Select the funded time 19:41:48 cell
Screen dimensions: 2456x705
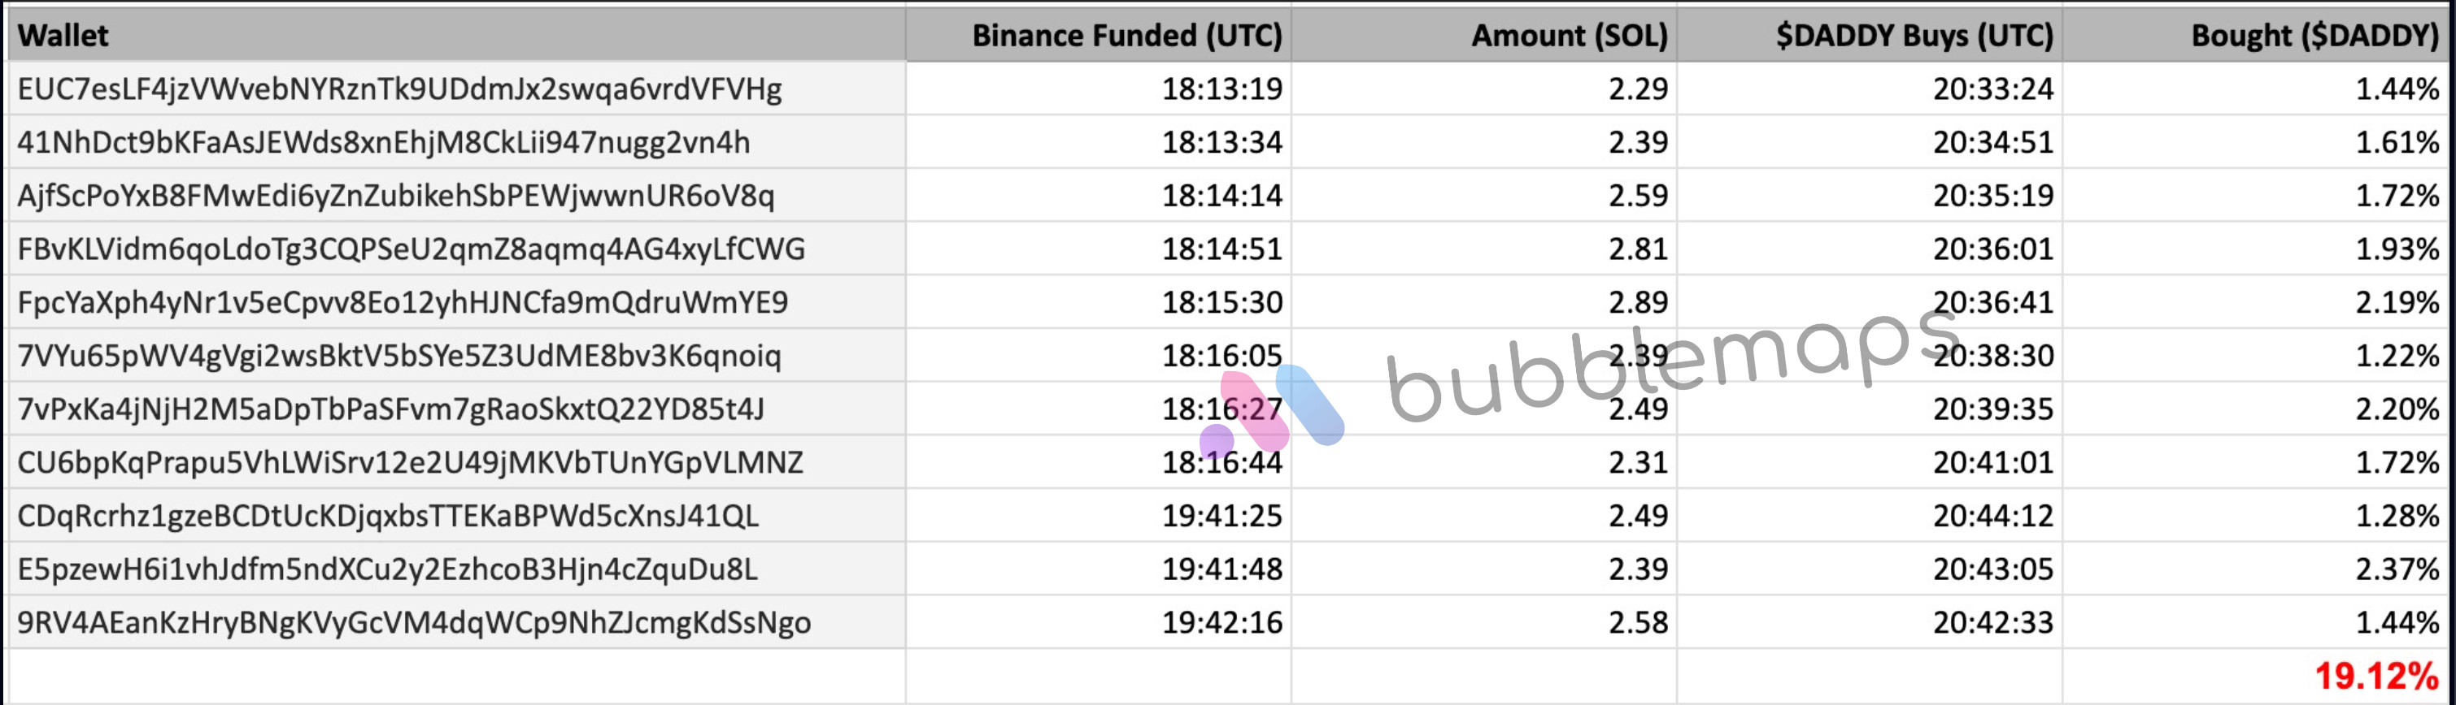[1221, 569]
